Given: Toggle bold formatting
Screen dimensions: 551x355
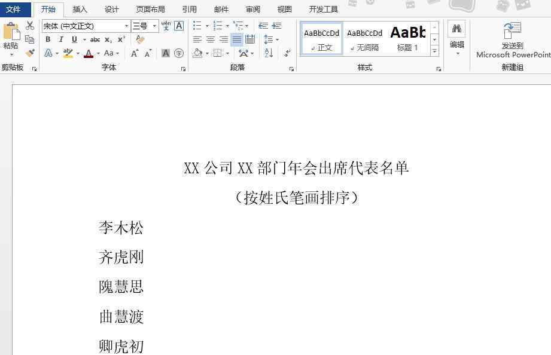Looking at the screenshot, I should 48,39.
